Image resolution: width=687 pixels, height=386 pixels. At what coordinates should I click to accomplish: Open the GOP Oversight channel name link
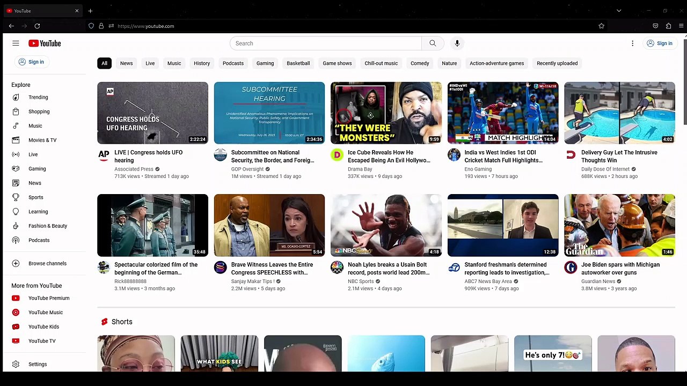coord(247,169)
